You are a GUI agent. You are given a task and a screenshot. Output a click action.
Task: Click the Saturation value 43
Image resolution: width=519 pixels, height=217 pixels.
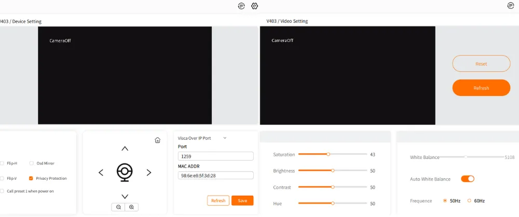pos(372,154)
